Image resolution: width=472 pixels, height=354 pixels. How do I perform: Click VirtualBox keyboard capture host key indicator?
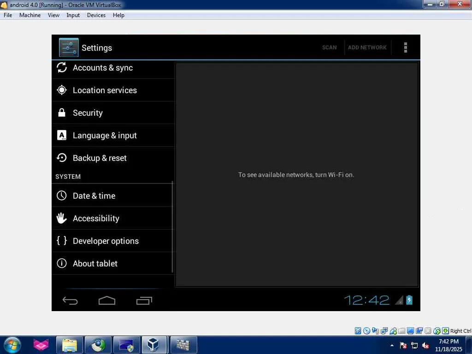446,331
